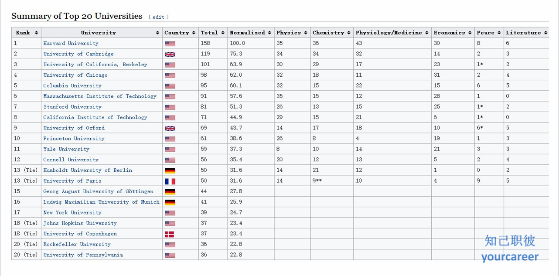The image size is (559, 276).
Task: Click the UK flag in Oxford row
Action: [170, 128]
